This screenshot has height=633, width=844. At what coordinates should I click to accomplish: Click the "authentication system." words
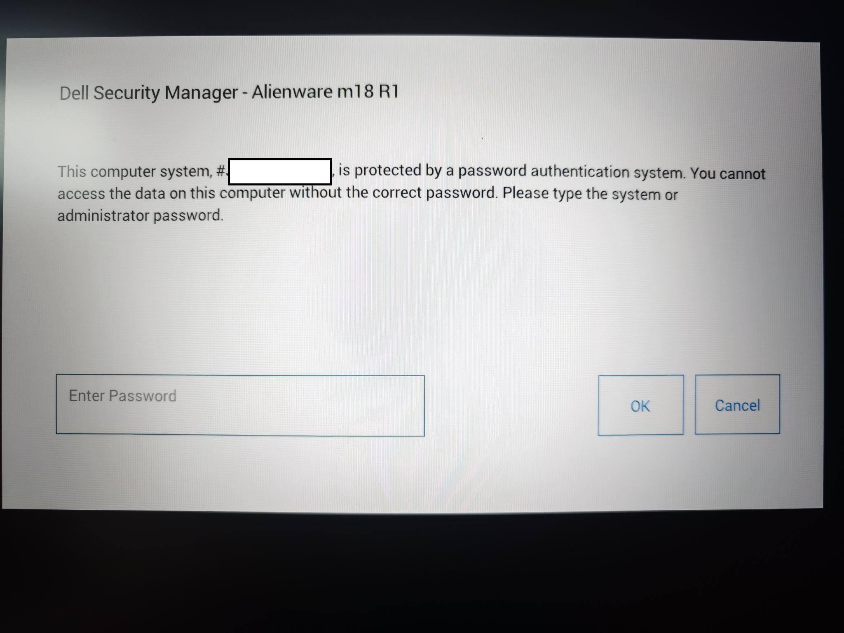(x=608, y=172)
